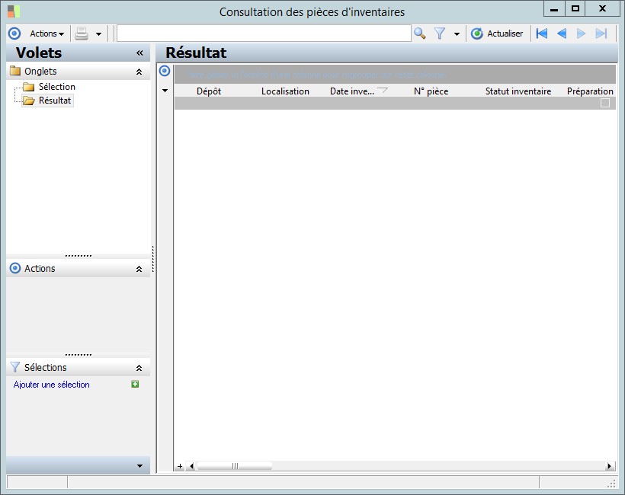Focus the toolbar search field
Image resolution: width=625 pixels, height=495 pixels.
click(264, 34)
